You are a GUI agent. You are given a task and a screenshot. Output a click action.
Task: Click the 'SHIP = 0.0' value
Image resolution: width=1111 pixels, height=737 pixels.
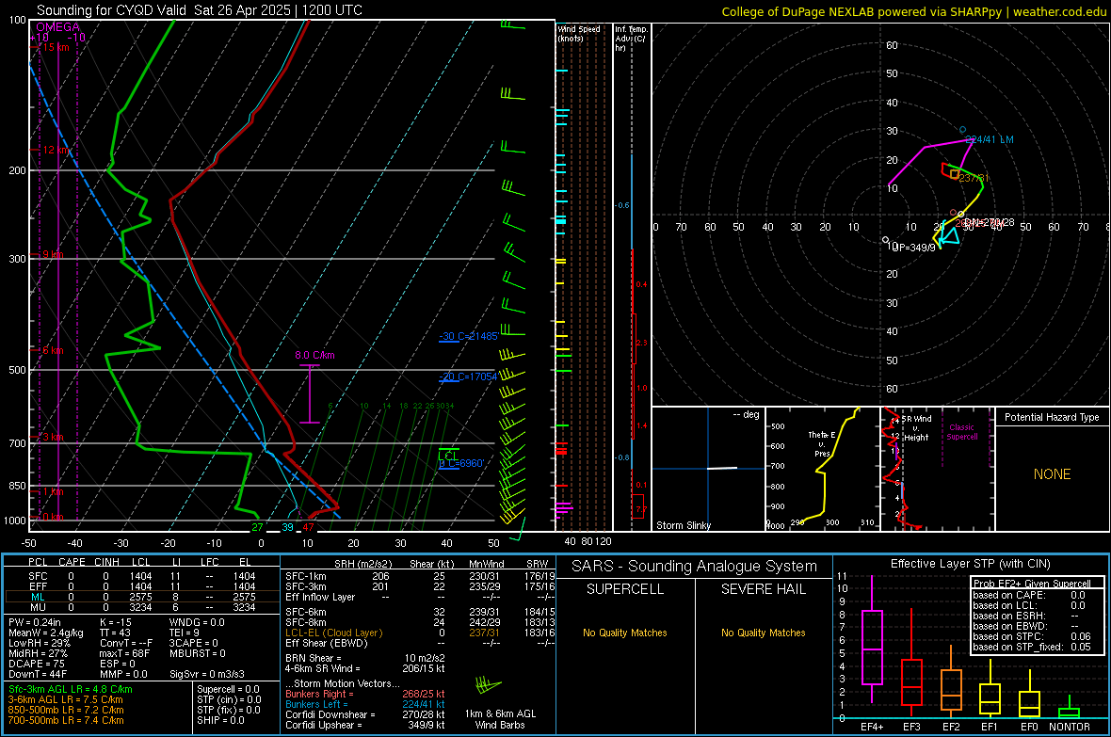(x=220, y=720)
